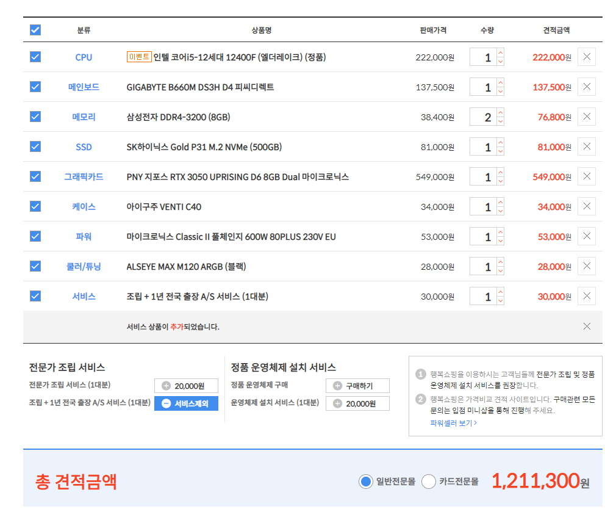Open the 메인보드 category link

[x=84, y=87]
